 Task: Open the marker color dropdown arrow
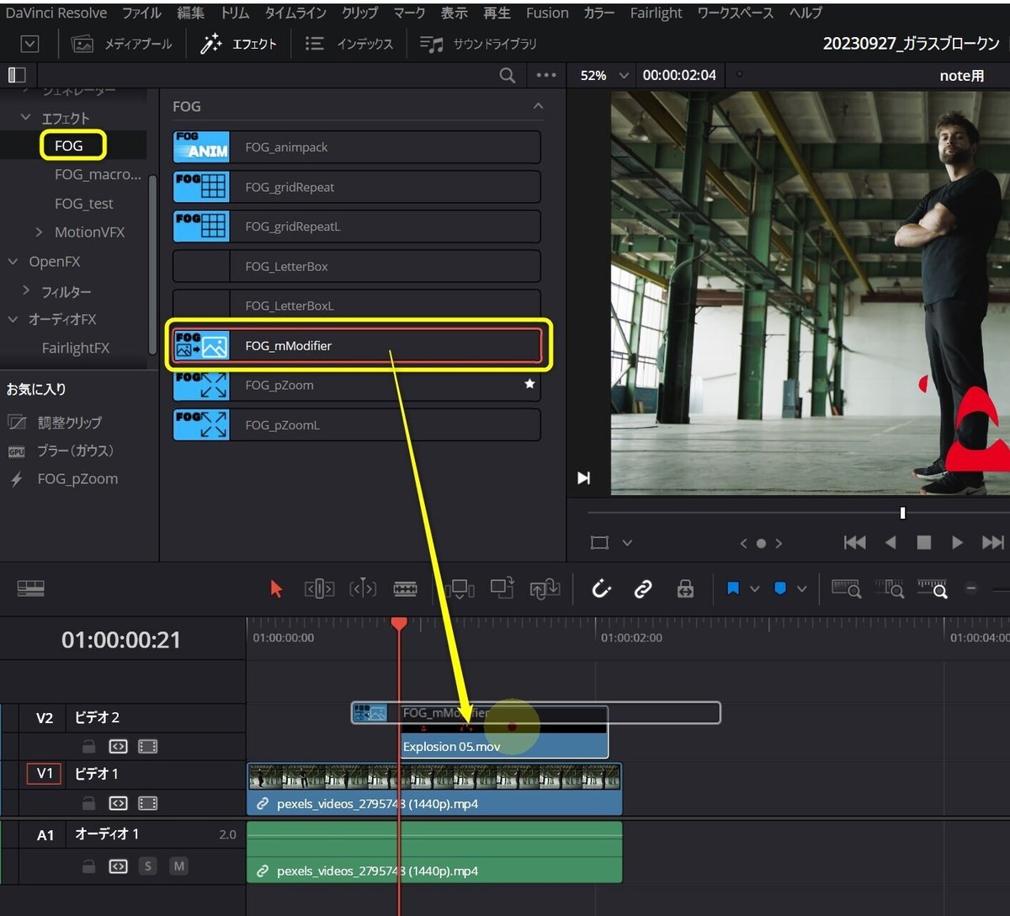(801, 589)
